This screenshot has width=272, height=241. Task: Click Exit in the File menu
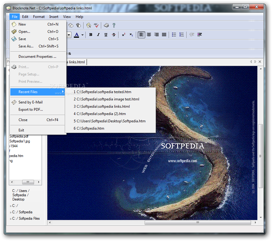click(x=38, y=130)
